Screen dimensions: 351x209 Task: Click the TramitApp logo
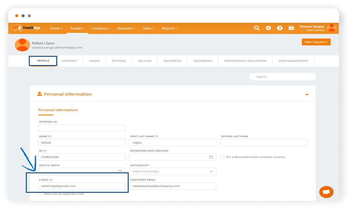point(25,28)
